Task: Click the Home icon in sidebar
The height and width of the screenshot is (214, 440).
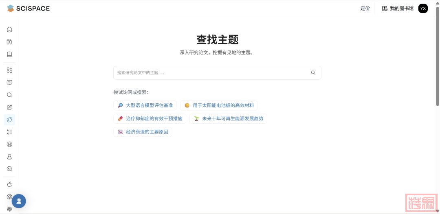Action: tap(9, 30)
